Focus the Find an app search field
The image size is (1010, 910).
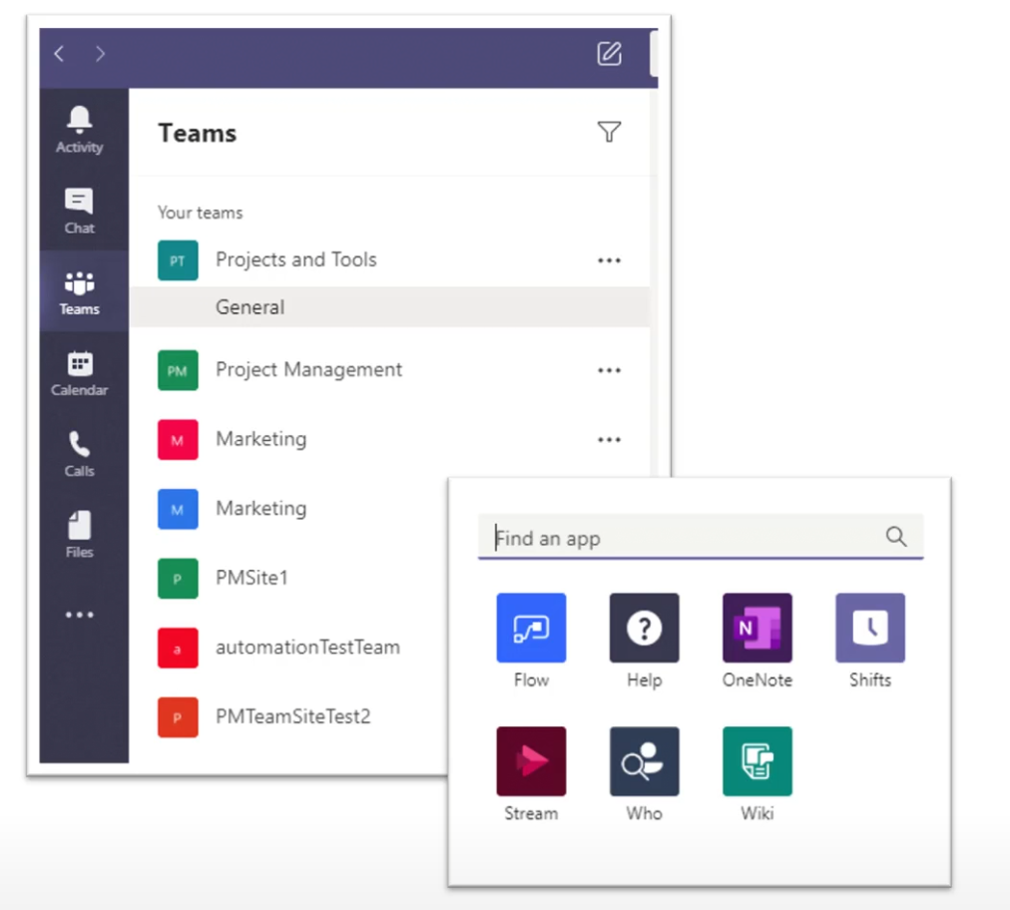[x=701, y=537]
